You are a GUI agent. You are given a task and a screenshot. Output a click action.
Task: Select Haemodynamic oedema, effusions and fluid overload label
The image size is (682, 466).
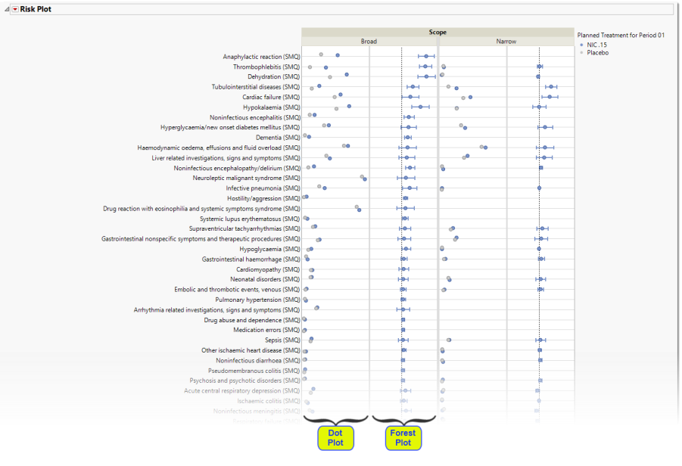pos(219,148)
